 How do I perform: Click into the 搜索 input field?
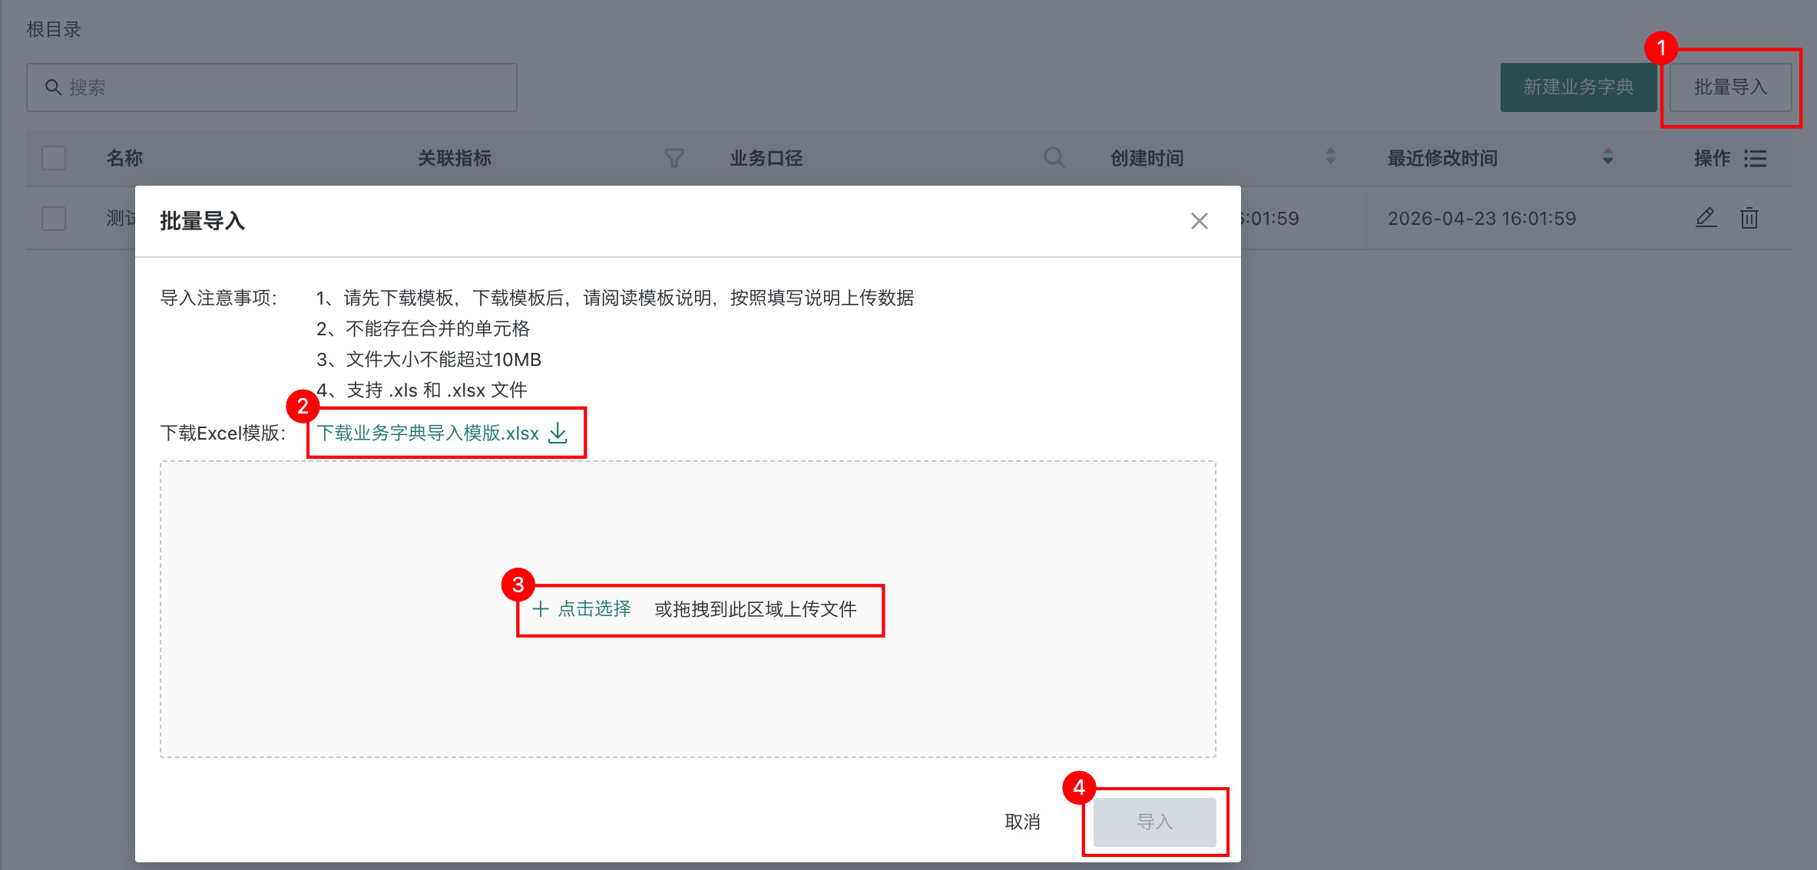pyautogui.click(x=272, y=87)
